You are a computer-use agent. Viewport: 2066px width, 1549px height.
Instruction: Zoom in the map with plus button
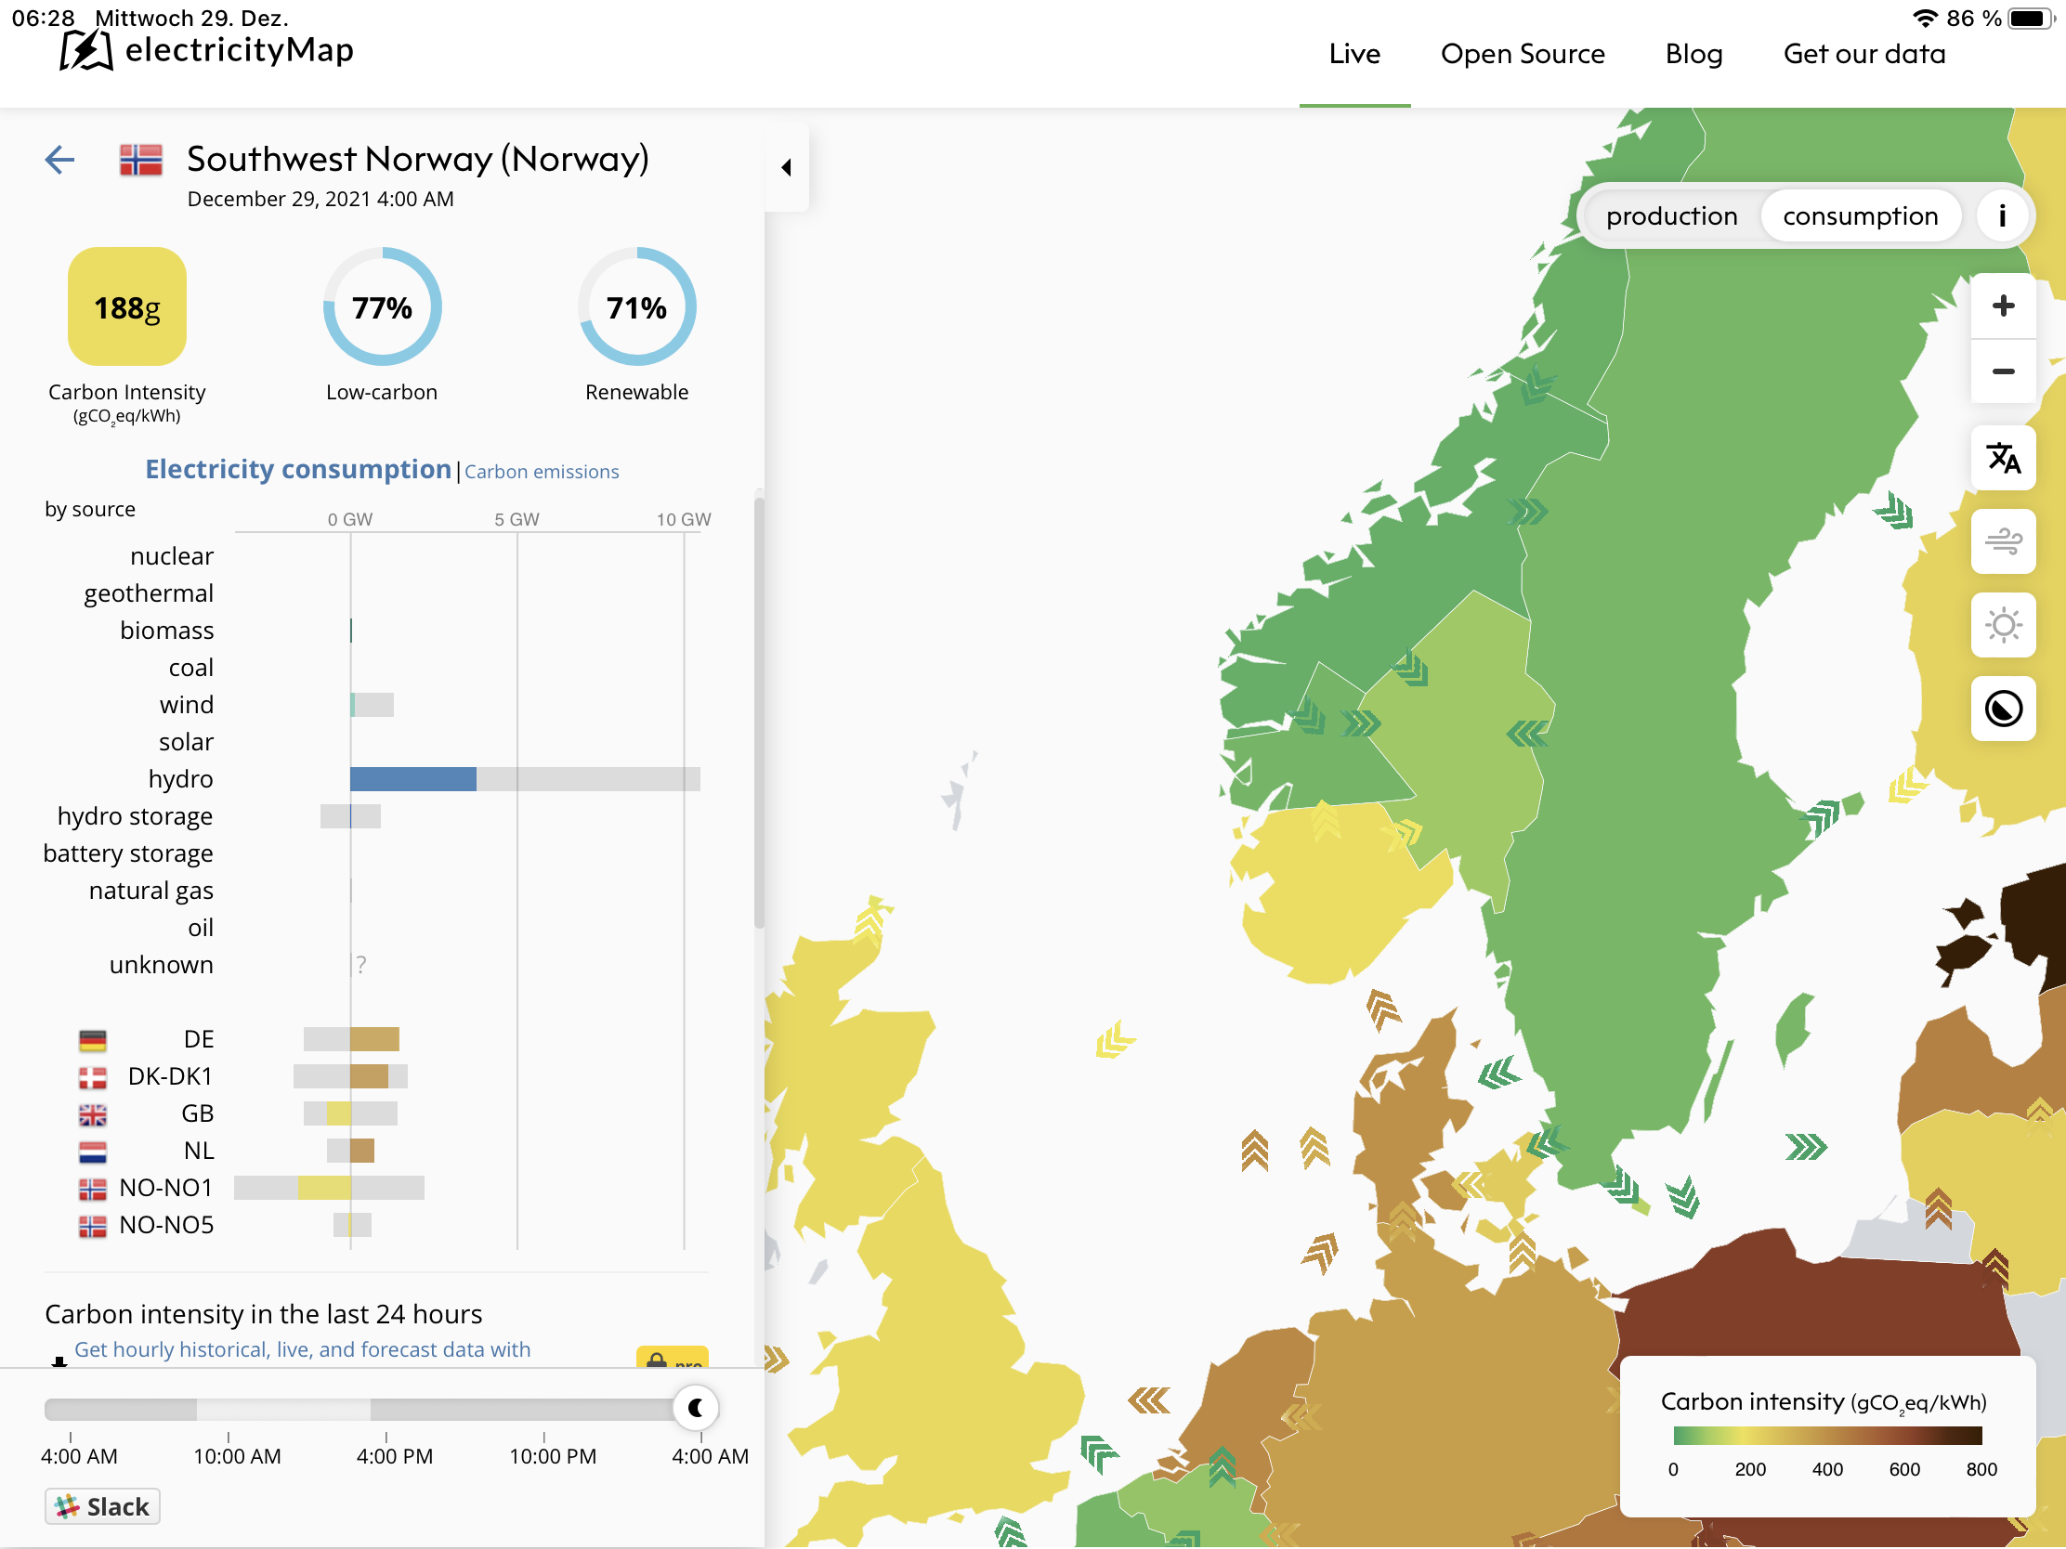(x=2003, y=306)
